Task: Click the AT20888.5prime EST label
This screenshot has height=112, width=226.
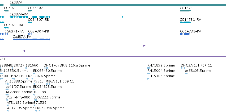Action: pos(18,81)
